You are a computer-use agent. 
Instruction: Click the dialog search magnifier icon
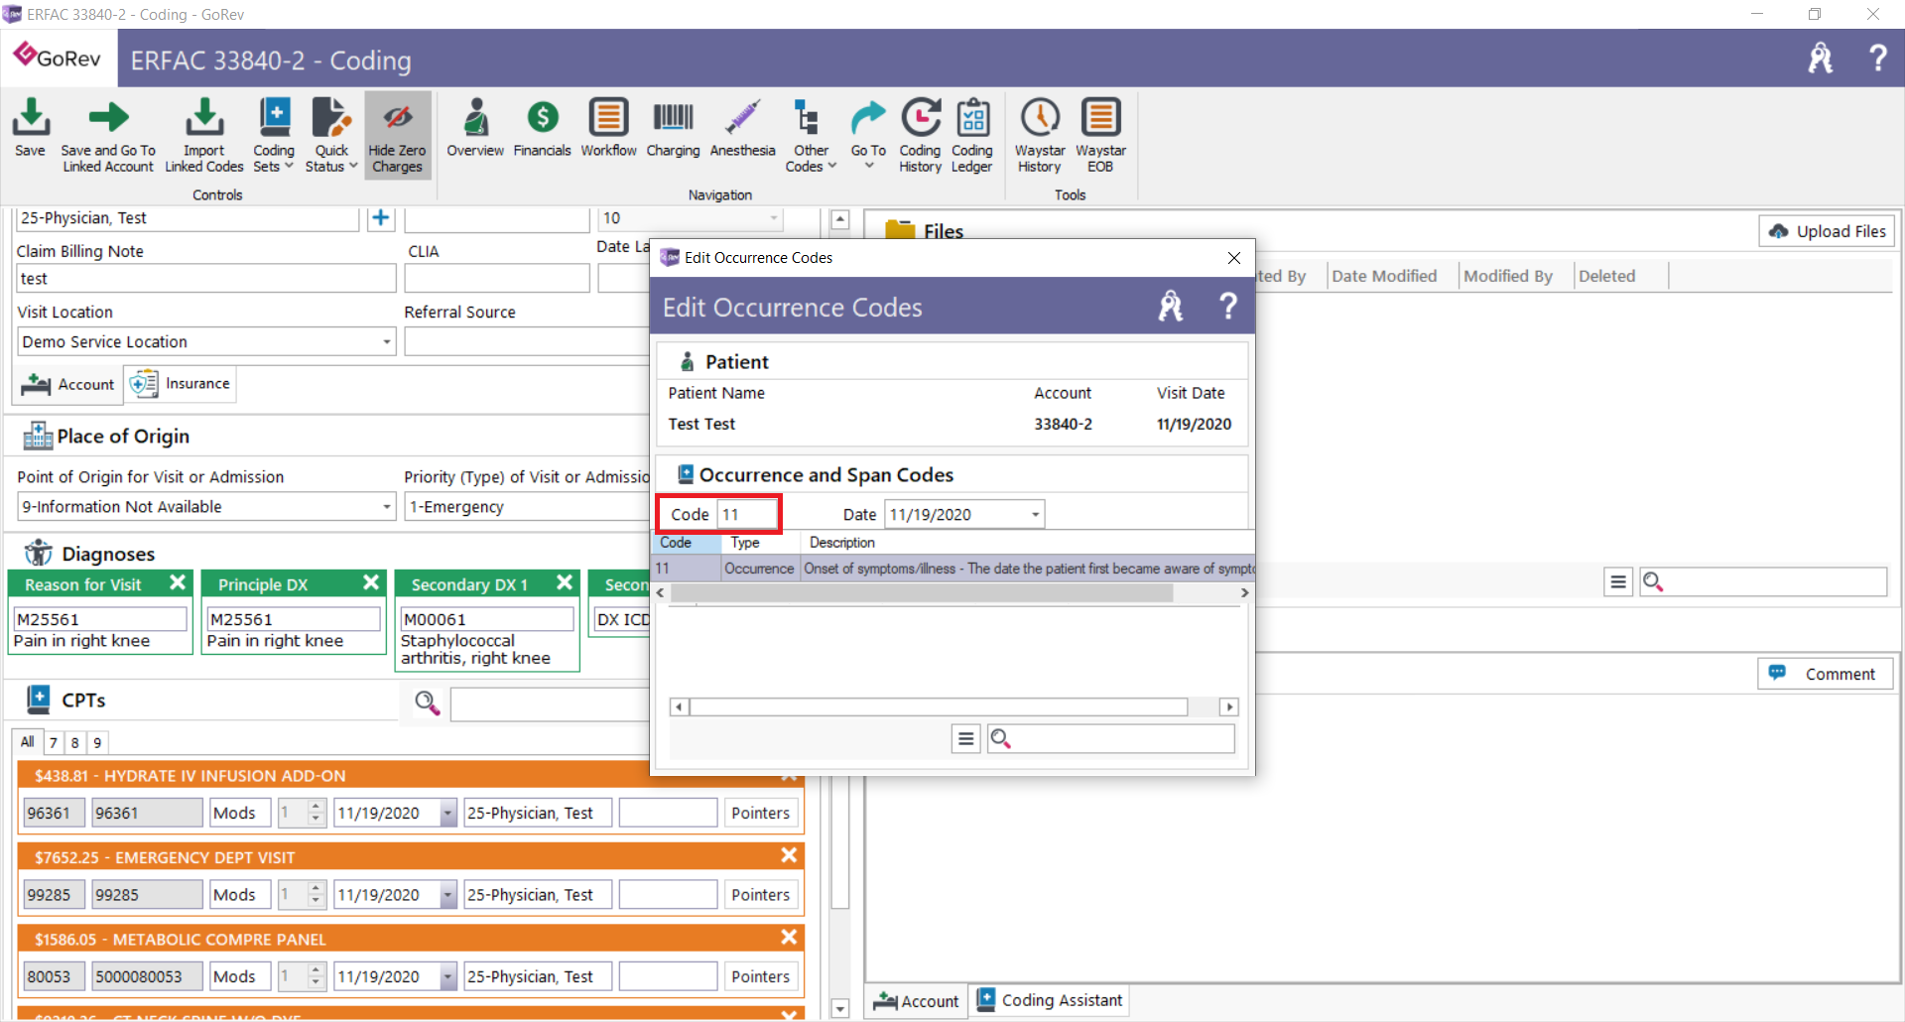click(x=1000, y=739)
